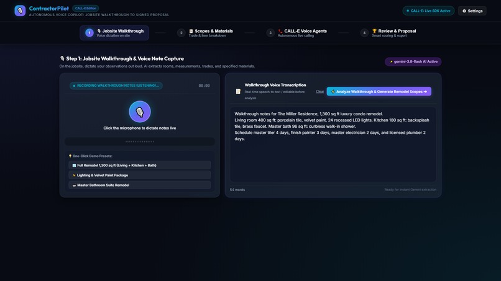
Task: Clear the transcription text
Action: pyautogui.click(x=320, y=92)
